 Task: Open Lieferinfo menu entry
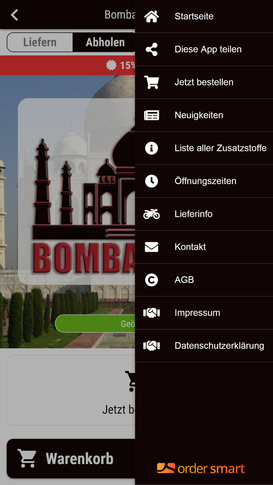click(x=204, y=214)
